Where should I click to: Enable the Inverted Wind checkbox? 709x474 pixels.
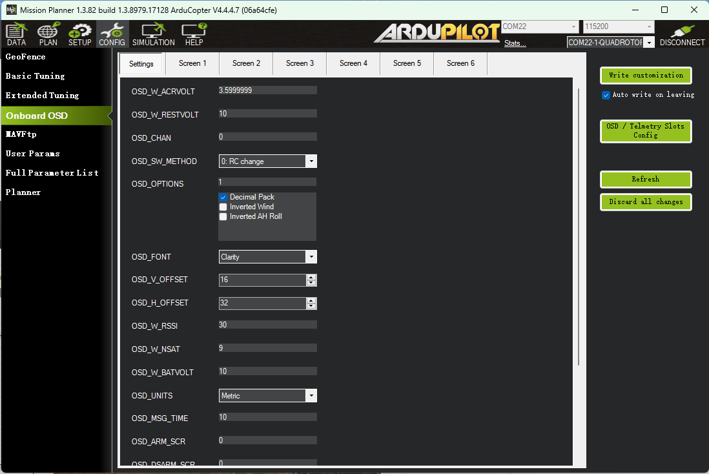pyautogui.click(x=223, y=207)
